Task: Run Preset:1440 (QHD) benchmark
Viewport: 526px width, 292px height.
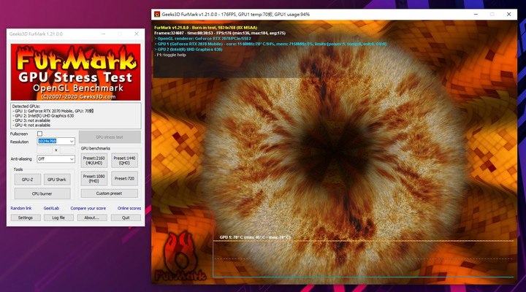Action: (x=124, y=161)
